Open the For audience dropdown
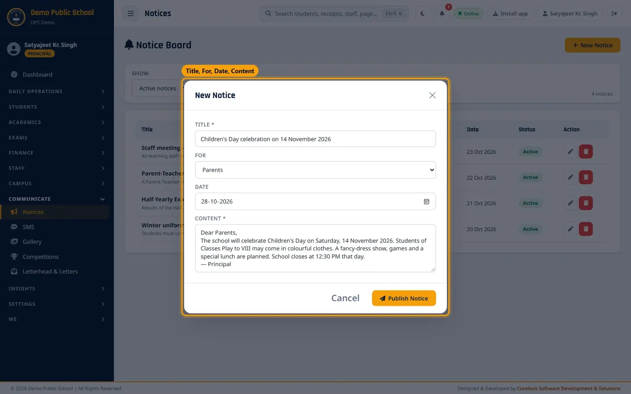631x394 pixels. pyautogui.click(x=315, y=170)
